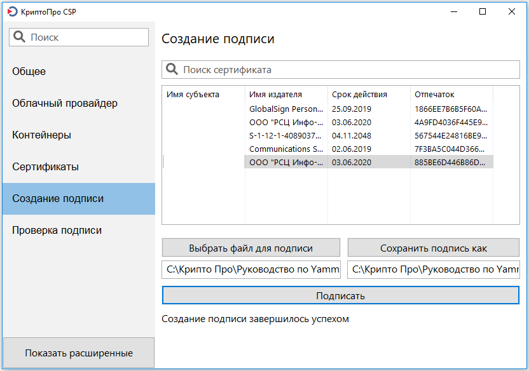Screen dimensions: 529x371
Task: Focus the sidebar "Поиск" search field
Action: 79,37
